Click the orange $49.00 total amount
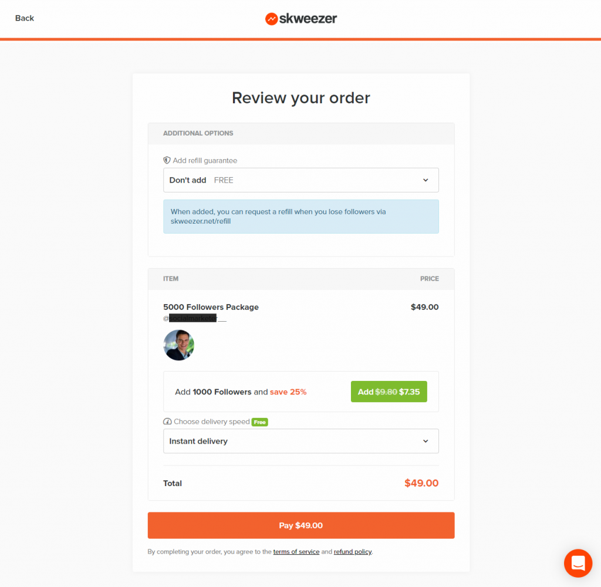The image size is (601, 587). [x=421, y=484]
